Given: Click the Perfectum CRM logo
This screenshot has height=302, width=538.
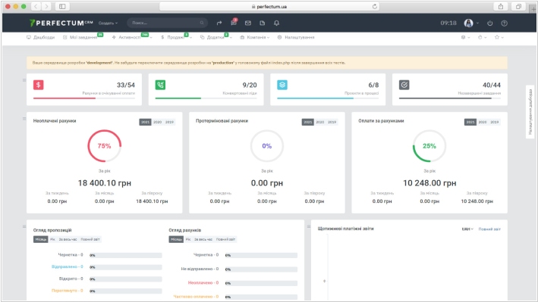Looking at the screenshot, I should click(x=61, y=23).
